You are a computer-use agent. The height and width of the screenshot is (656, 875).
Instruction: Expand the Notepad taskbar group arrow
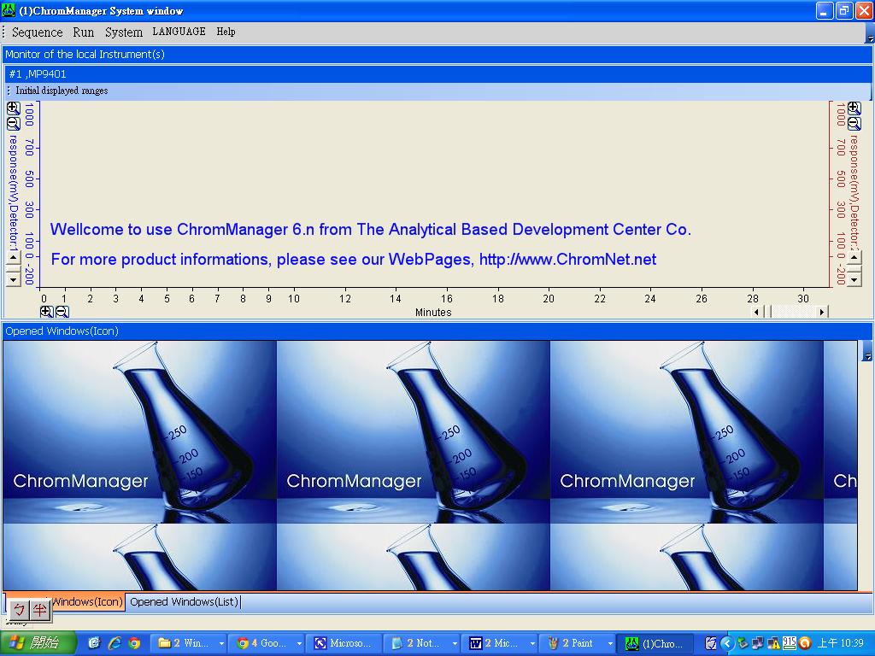pos(455,644)
